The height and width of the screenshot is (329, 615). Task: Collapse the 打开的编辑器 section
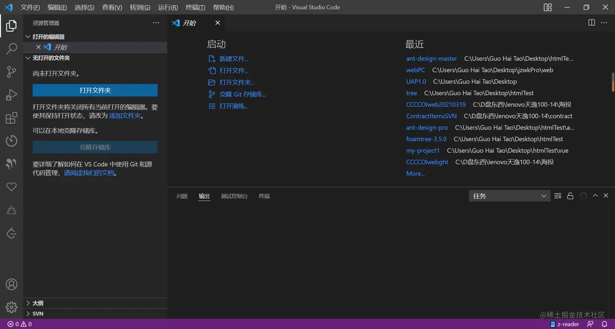pos(28,37)
